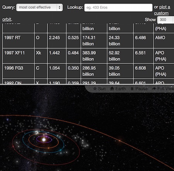174x171 pixels.
Task: Click the home icon next to Earth
Action: point(112,89)
